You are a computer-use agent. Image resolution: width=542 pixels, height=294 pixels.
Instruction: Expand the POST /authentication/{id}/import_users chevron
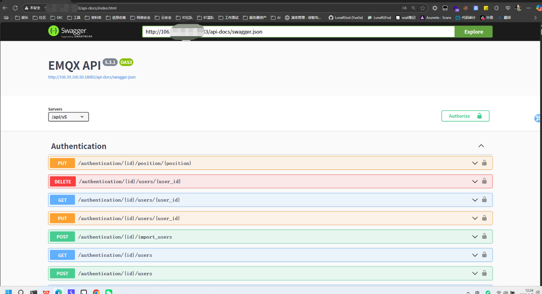475,237
